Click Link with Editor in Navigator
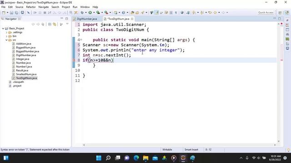Image resolution: width=291 pixels, height=163 pixels. click(x=55, y=24)
